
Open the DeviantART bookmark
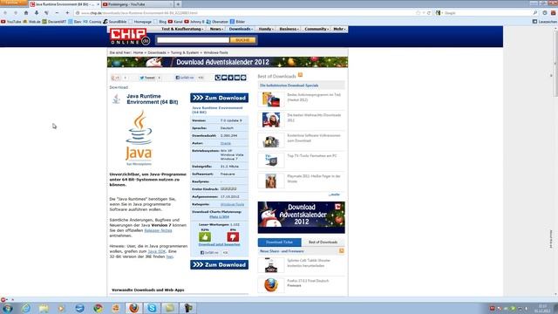tap(54, 22)
